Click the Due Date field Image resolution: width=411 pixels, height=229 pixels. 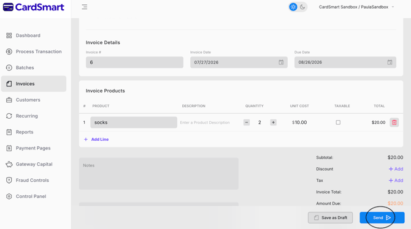tap(345, 62)
